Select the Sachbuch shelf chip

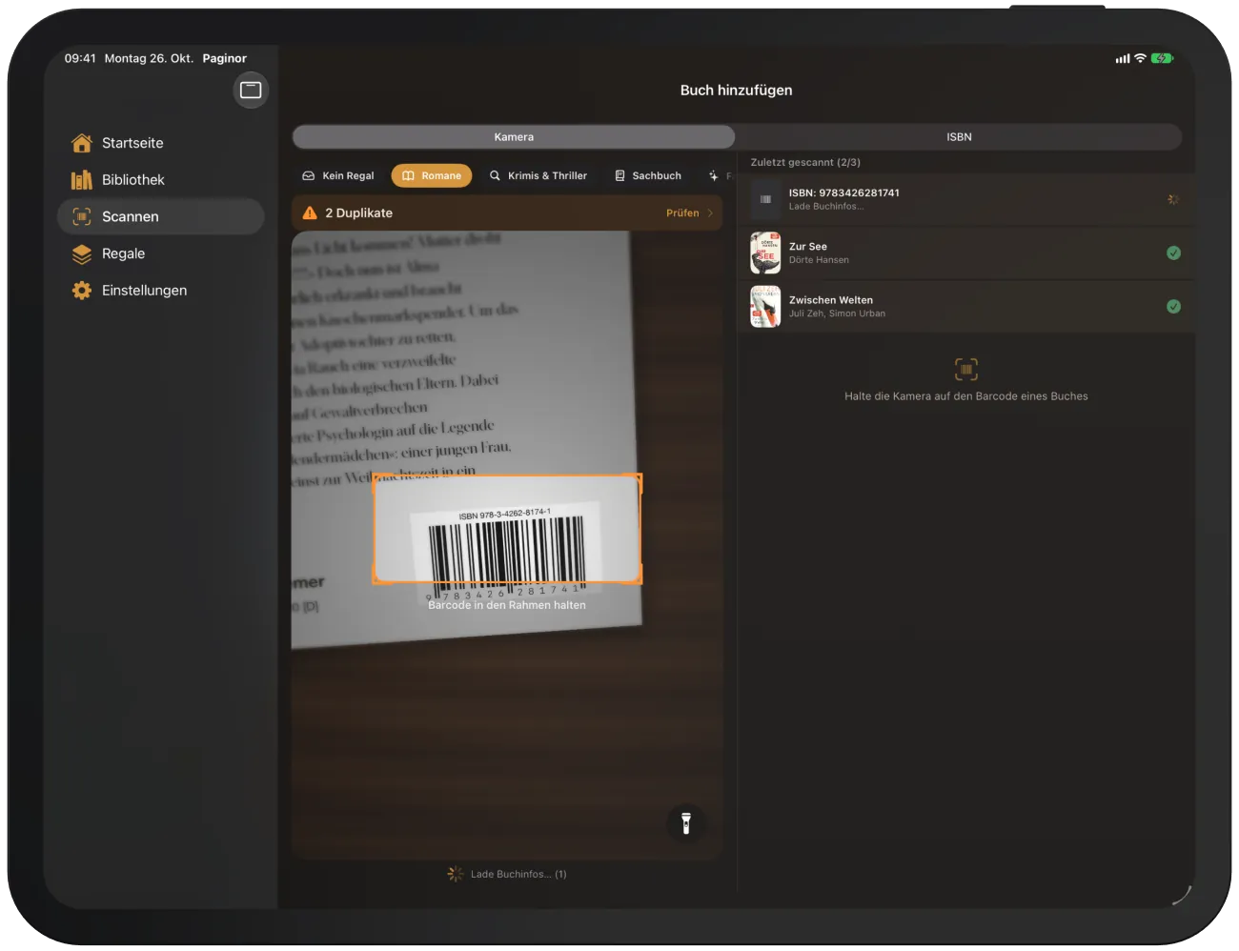pyautogui.click(x=648, y=176)
